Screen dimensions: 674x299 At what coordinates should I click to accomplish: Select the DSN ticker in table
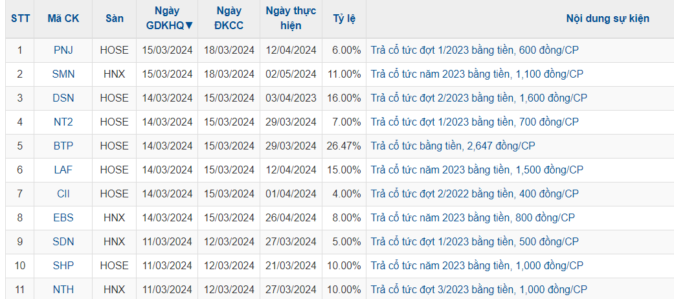point(63,98)
